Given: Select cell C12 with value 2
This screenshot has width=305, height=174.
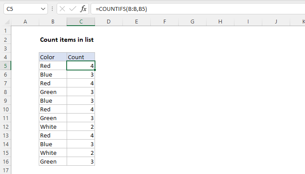Looking at the screenshot, I should (x=81, y=127).
